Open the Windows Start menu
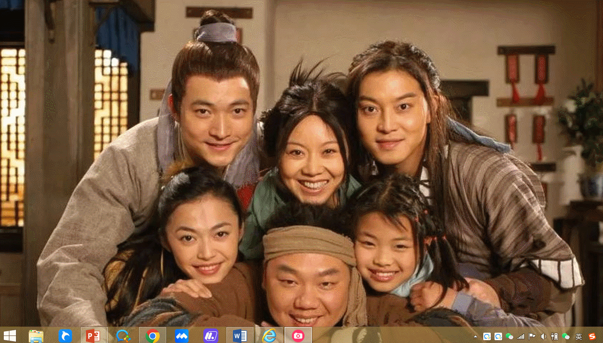The image size is (603, 343). [x=9, y=335]
